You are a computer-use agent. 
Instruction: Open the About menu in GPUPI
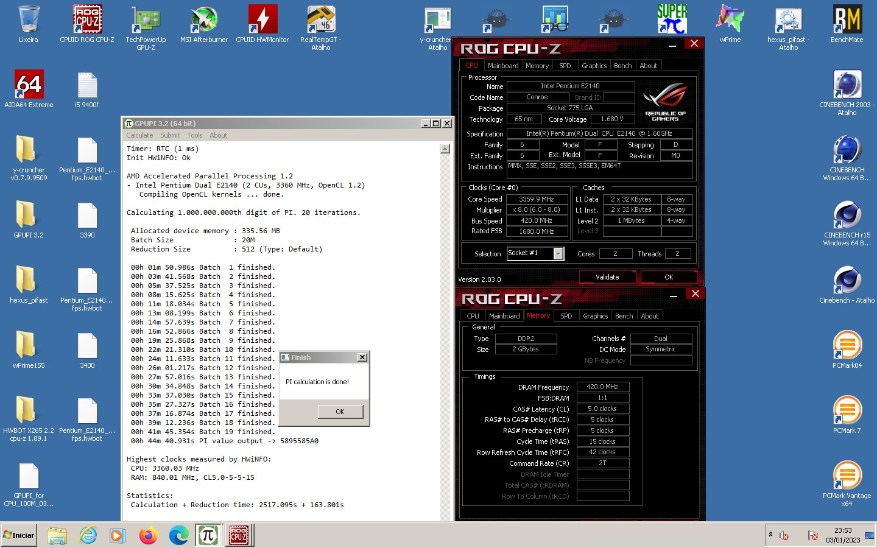pos(219,135)
